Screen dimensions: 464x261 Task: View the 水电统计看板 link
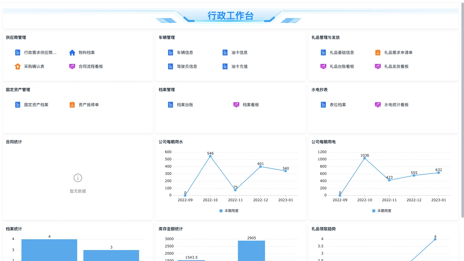(x=396, y=105)
